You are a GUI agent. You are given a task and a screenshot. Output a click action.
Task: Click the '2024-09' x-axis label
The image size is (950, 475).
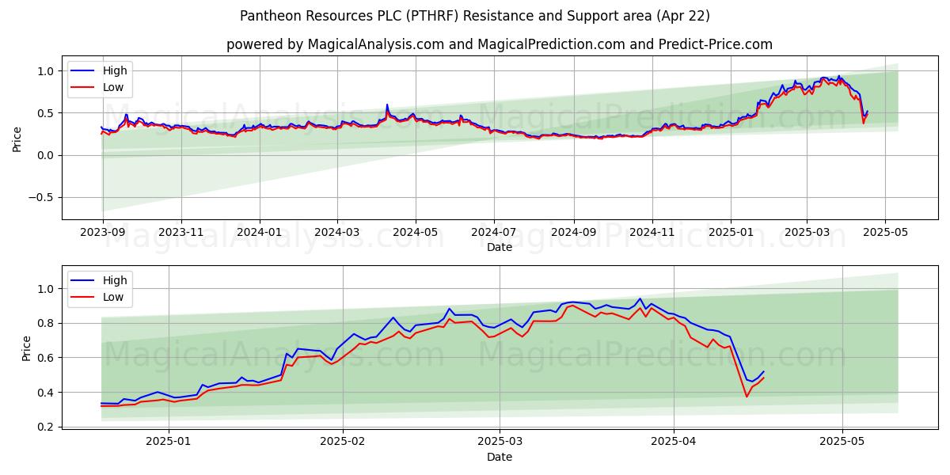(574, 233)
